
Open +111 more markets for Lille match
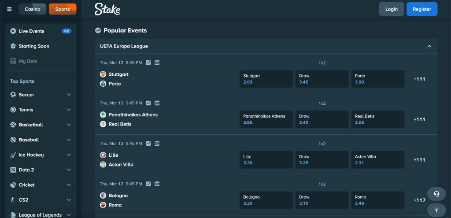[419, 159]
